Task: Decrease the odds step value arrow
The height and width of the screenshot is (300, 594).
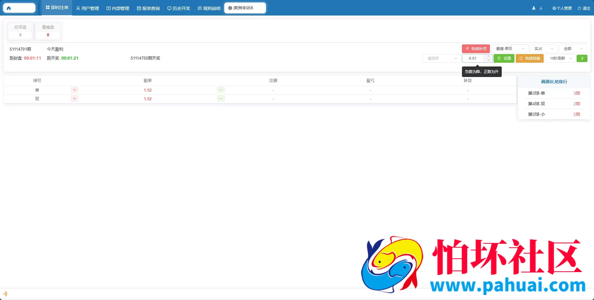Action: coord(488,61)
